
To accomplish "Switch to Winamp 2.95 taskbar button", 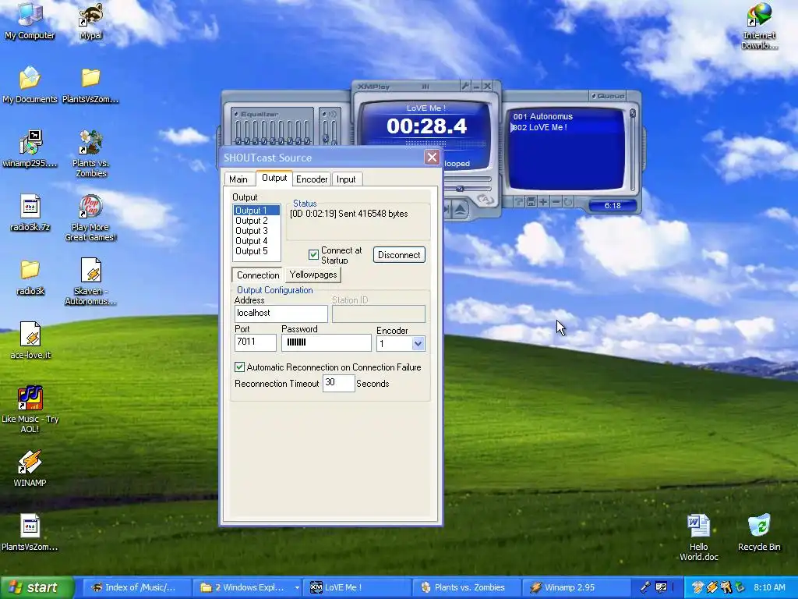I will point(577,587).
